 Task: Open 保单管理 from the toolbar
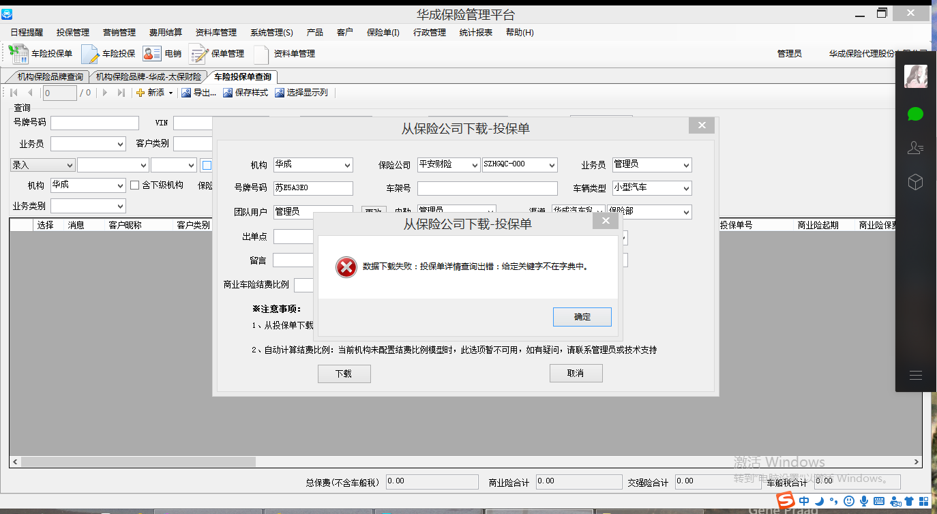[198, 54]
